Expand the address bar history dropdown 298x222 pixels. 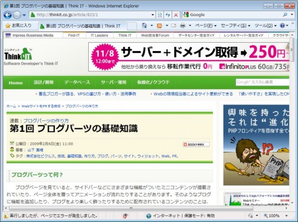(153, 15)
